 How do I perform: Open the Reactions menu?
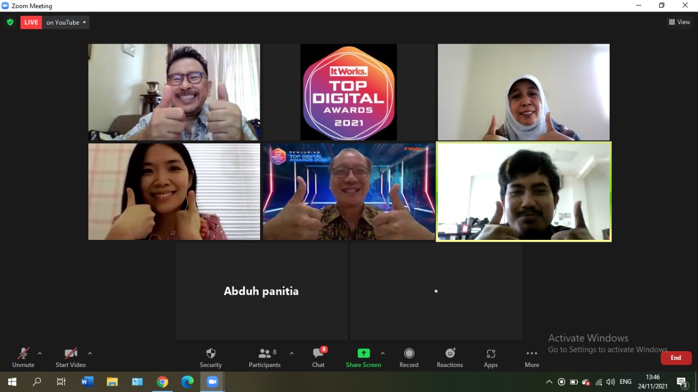[x=449, y=357]
